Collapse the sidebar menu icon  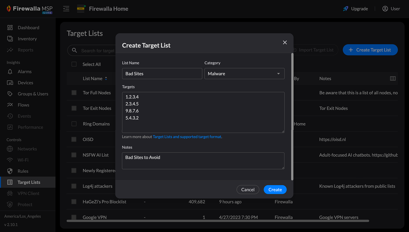tap(66, 9)
